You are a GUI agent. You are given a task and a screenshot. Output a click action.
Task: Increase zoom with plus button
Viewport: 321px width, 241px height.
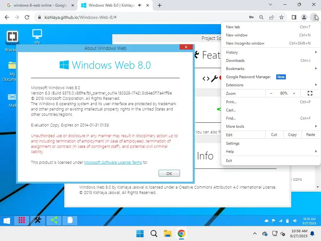click(x=294, y=93)
